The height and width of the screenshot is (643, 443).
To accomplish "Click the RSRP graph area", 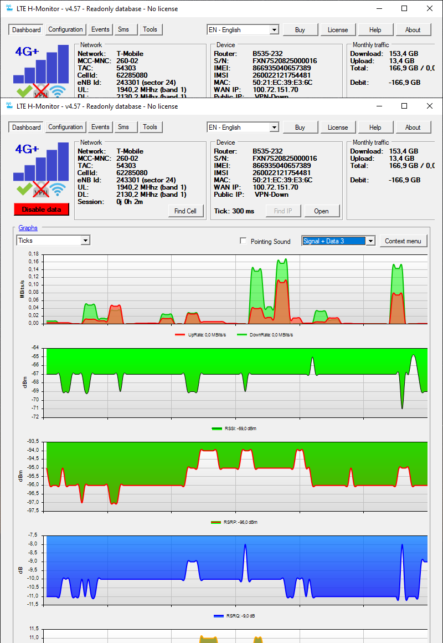I will point(236,477).
